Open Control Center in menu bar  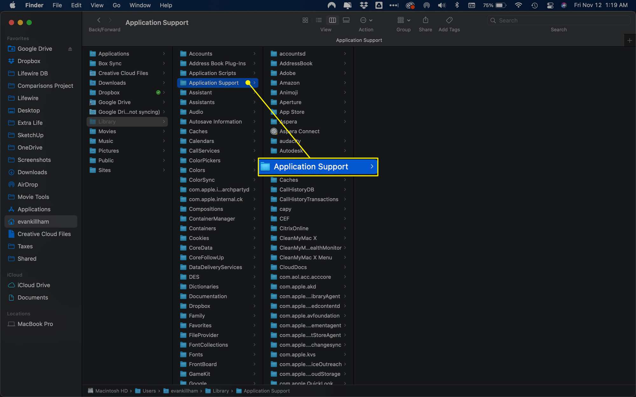pos(550,5)
